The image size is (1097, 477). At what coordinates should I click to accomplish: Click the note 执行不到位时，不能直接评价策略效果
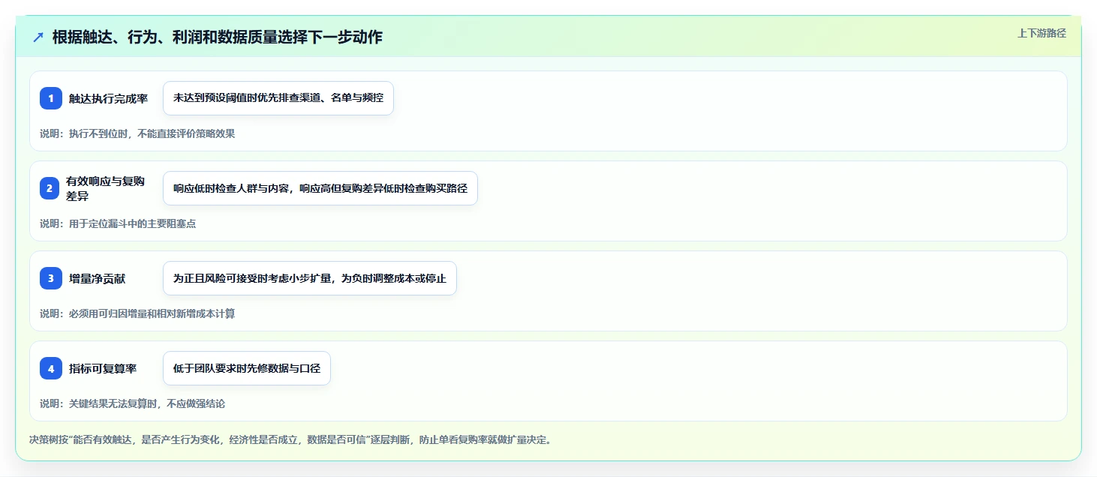pos(137,133)
